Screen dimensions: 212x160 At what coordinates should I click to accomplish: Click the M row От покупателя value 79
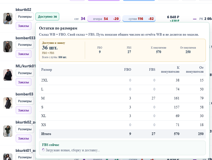[x=202, y=98]
